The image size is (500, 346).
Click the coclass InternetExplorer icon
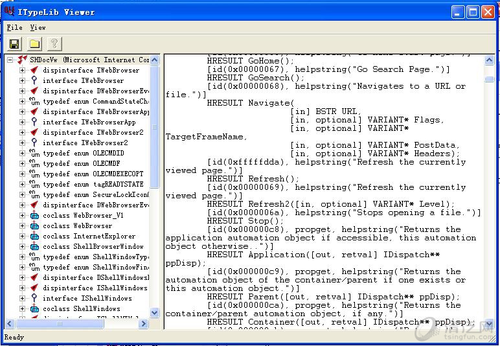click(x=34, y=236)
